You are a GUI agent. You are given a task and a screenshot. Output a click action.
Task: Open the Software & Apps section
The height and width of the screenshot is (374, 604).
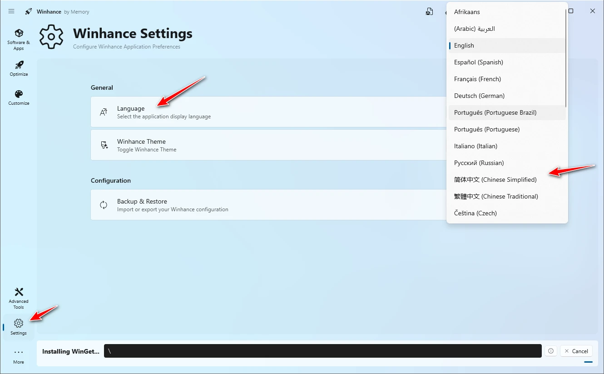[x=19, y=39]
